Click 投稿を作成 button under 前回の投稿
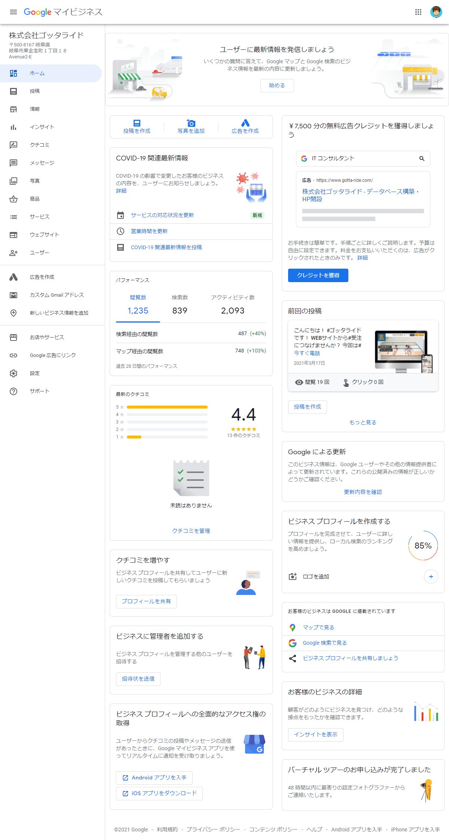The height and width of the screenshot is (840, 449). 307,407
